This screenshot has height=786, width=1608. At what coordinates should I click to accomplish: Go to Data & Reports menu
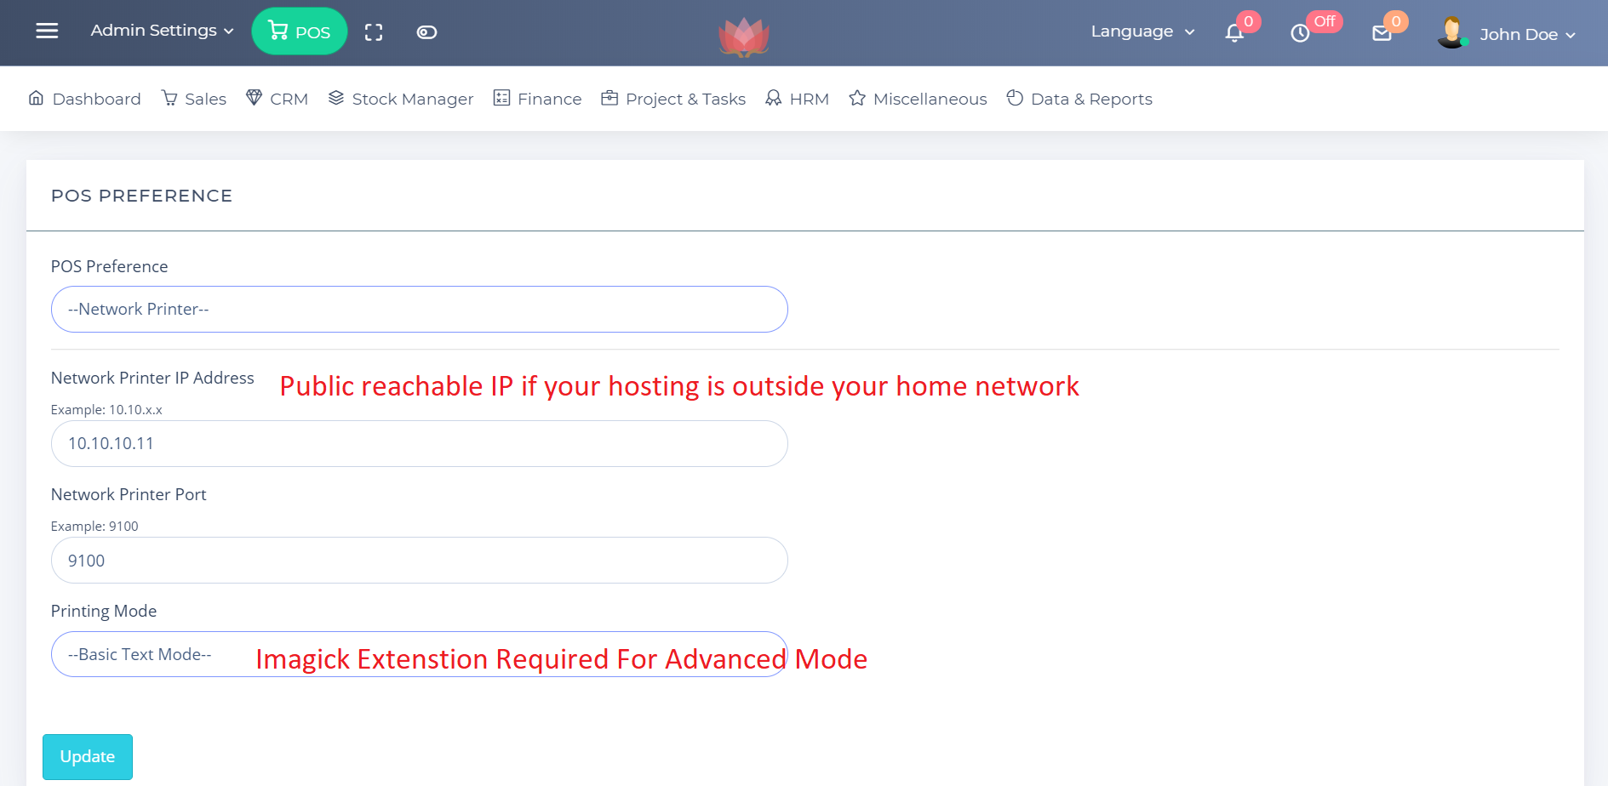[1079, 100]
